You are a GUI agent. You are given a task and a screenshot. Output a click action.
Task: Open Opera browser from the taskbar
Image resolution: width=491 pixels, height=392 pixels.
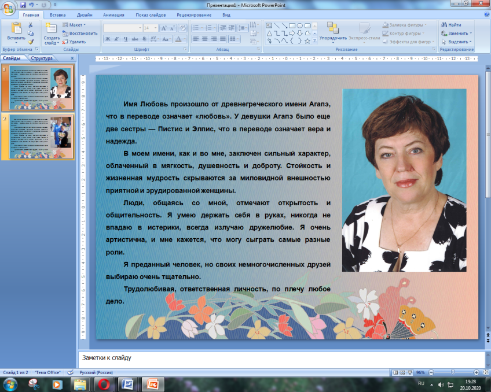(x=105, y=383)
